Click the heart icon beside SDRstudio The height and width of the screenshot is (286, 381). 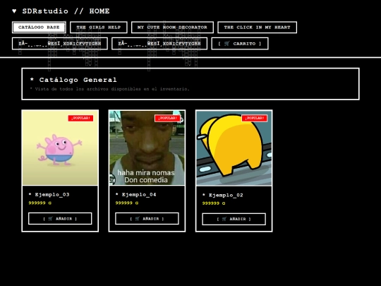pyautogui.click(x=14, y=11)
